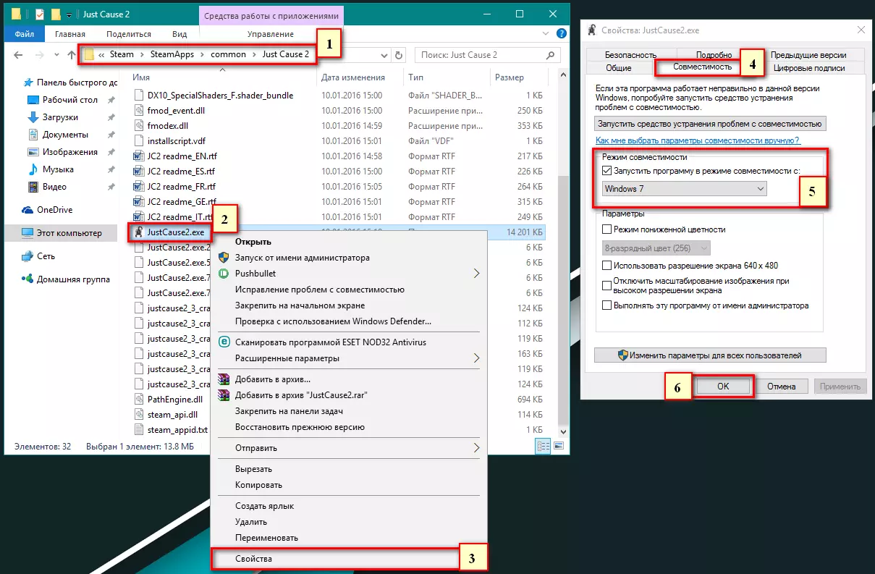
Task: Select the PathEngine.dll file
Action: (174, 399)
